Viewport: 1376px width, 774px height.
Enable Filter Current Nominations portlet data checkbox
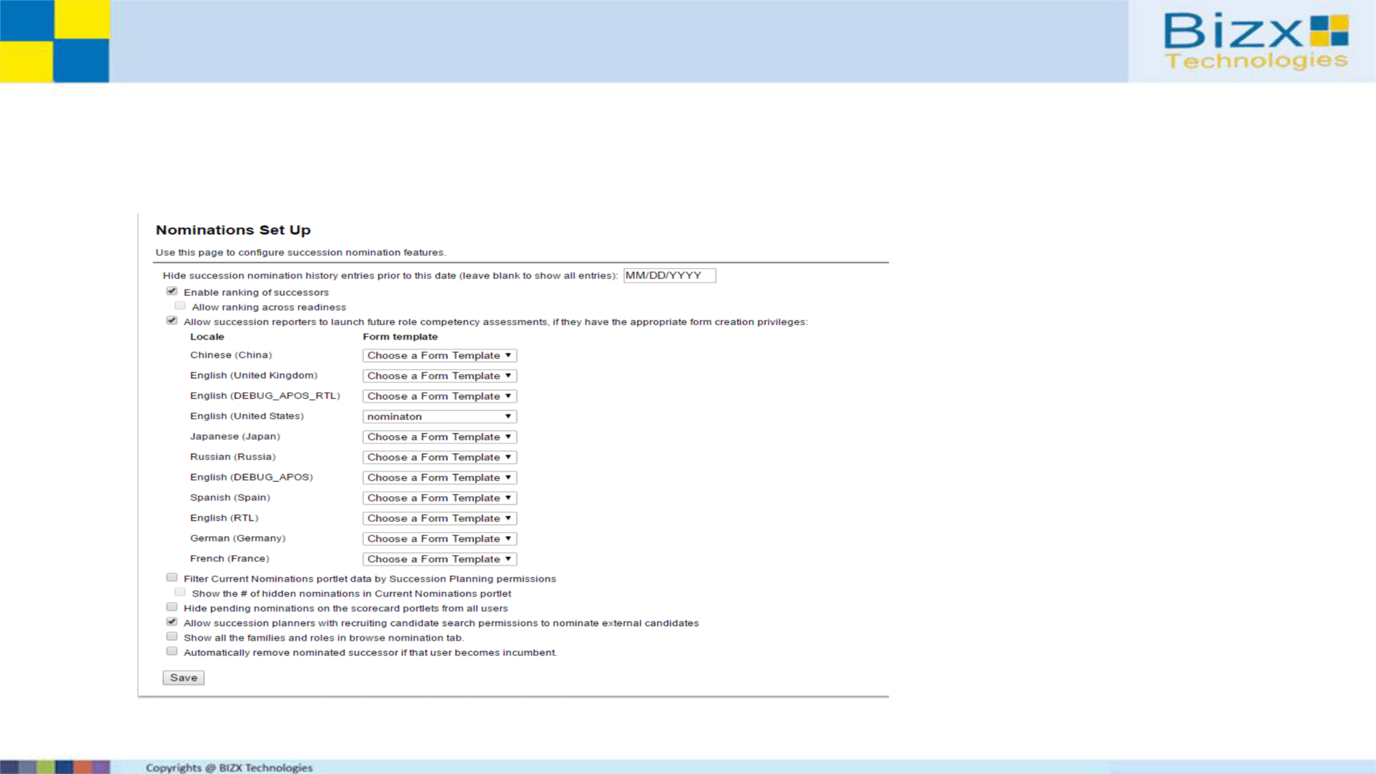[172, 578]
